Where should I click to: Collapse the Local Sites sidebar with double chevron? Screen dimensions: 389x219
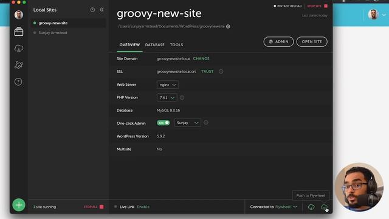coord(102,10)
